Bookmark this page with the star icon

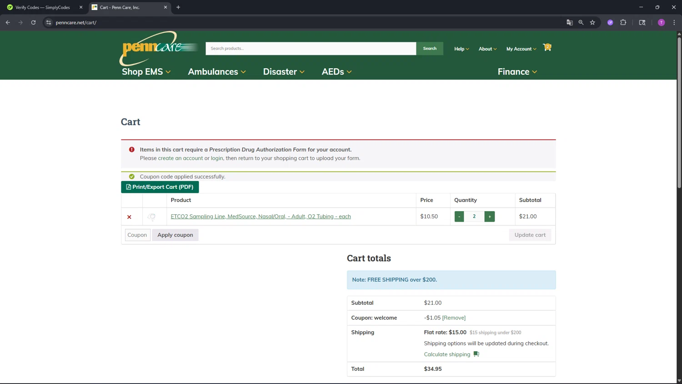592,22
